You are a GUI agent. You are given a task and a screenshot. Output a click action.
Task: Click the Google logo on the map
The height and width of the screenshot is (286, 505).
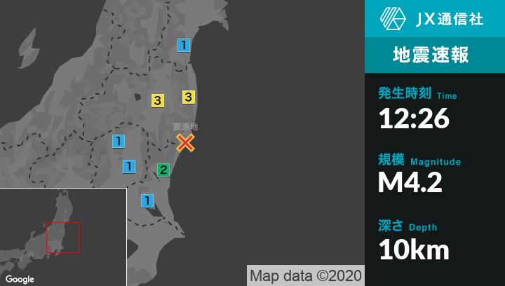pyautogui.click(x=20, y=279)
